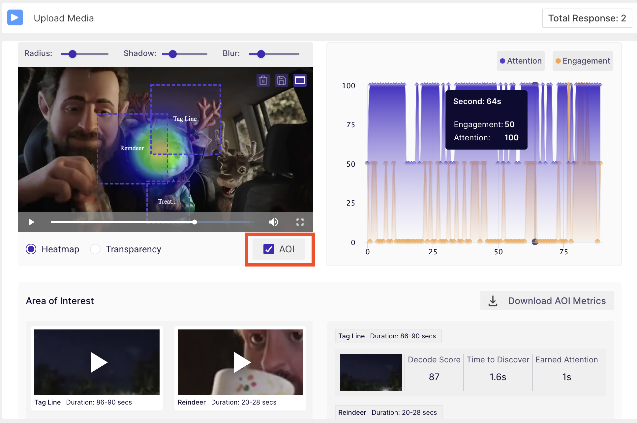Enter fullscreen on the video player

coord(300,222)
